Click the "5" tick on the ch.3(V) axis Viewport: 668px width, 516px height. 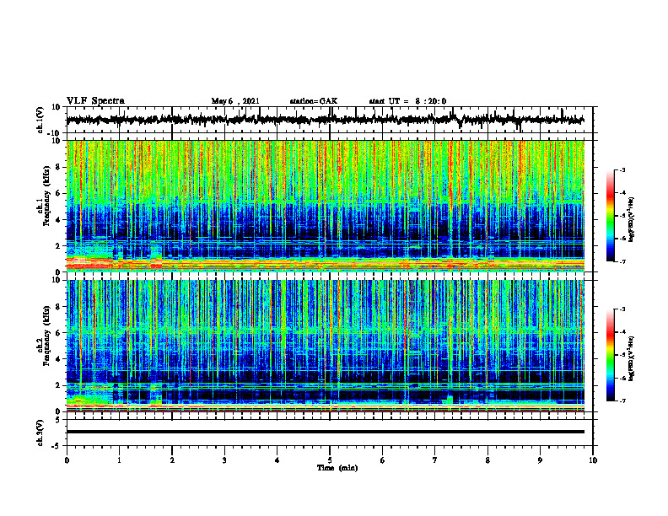(x=58, y=420)
